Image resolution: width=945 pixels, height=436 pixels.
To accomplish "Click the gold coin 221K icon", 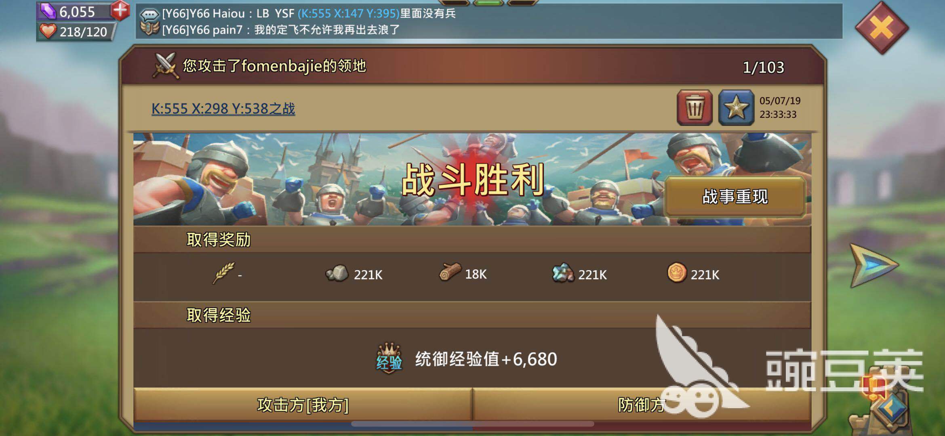I will pos(677,273).
